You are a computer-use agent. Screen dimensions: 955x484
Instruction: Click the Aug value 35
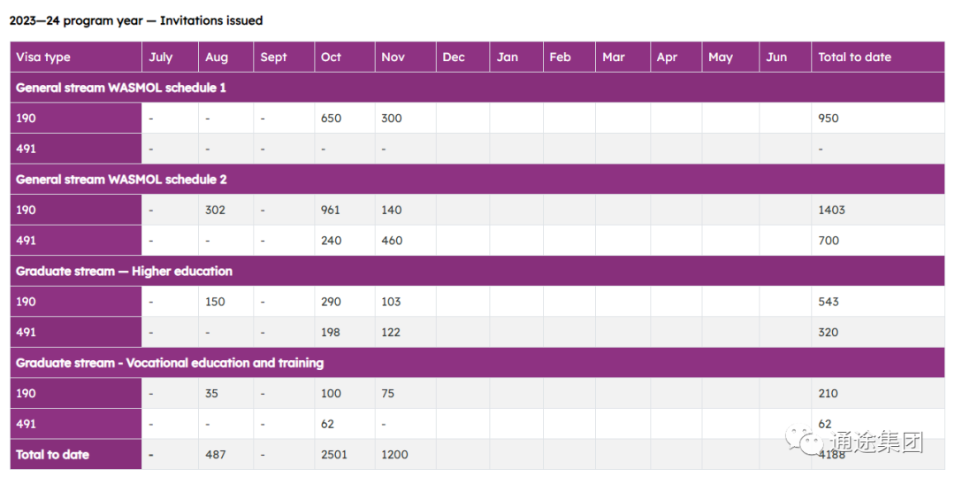(211, 393)
